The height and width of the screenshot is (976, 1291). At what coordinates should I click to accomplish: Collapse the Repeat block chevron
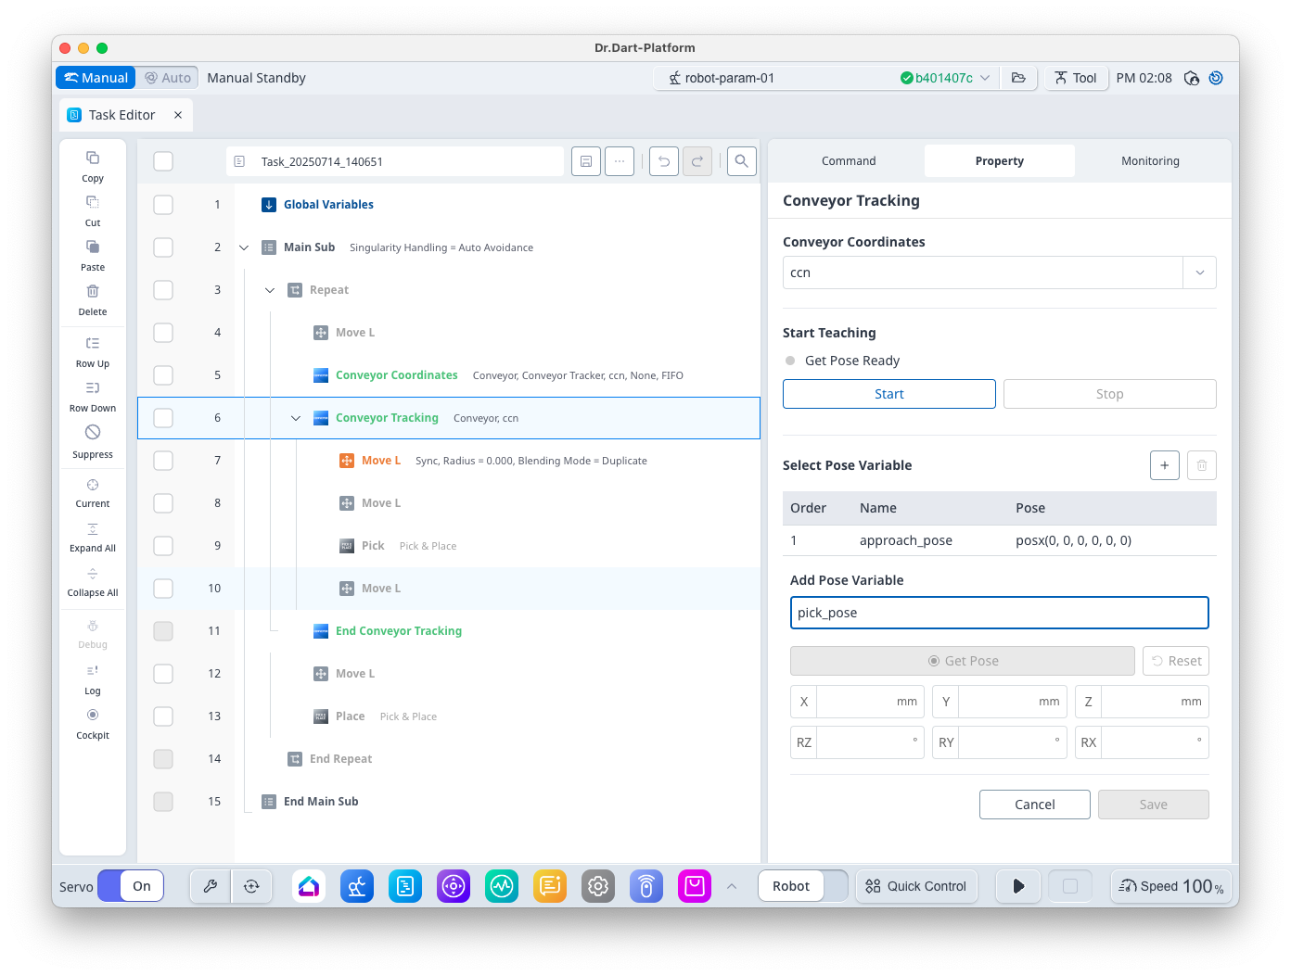click(x=270, y=290)
